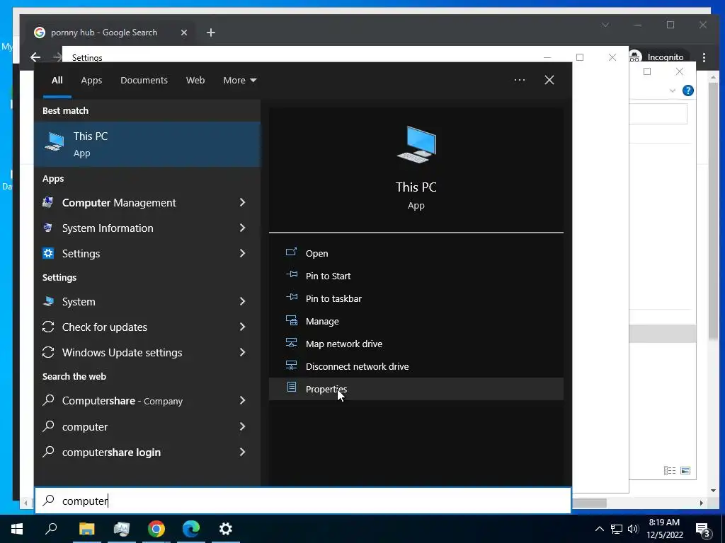725x543 pixels.
Task: Expand Computershare web result arrow
Action: point(242,400)
